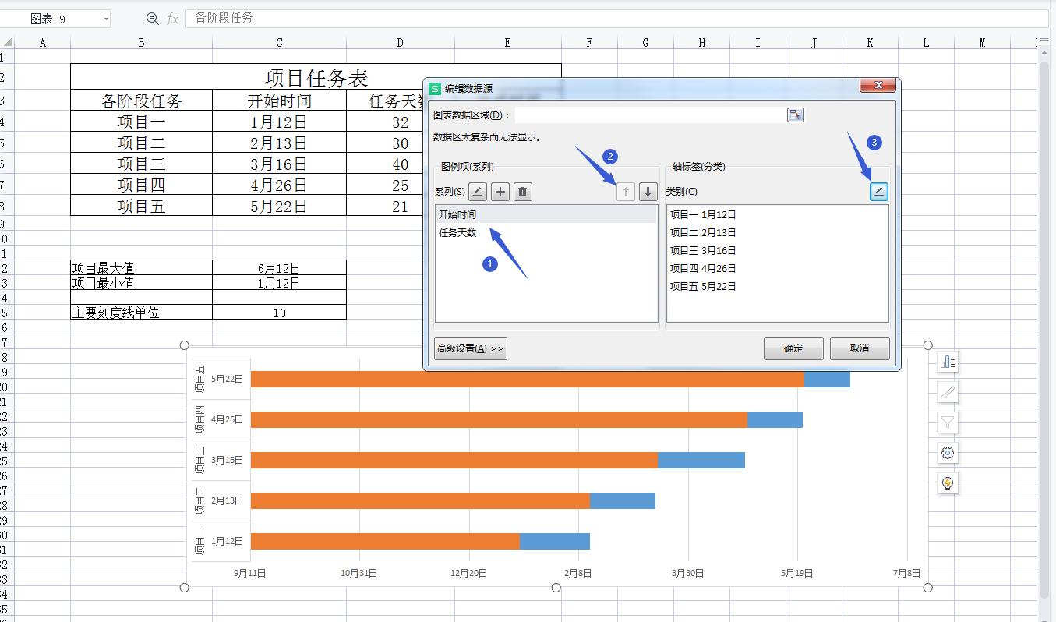1056x622 pixels.
Task: Confirm changes with the 确定 button
Action: coord(793,348)
